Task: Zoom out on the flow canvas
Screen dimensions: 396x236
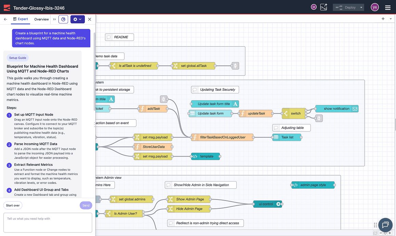Action: [381, 233]
